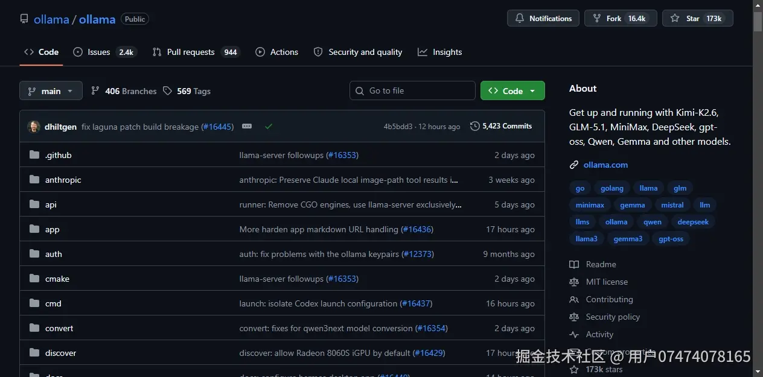Image resolution: width=763 pixels, height=377 pixels.
Task: Click commit message 'convert: fixes for qwen3next model conversion'
Action: point(326,328)
